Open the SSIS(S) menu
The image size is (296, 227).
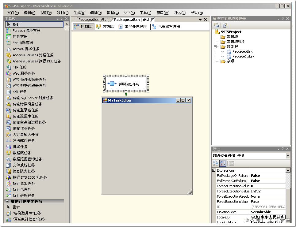click(x=129, y=13)
